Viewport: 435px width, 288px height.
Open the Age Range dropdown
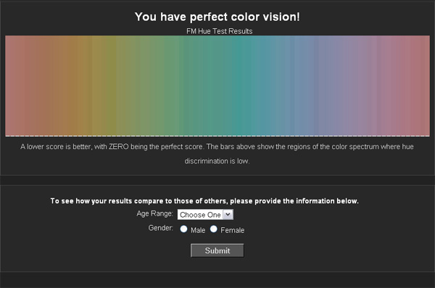point(205,215)
